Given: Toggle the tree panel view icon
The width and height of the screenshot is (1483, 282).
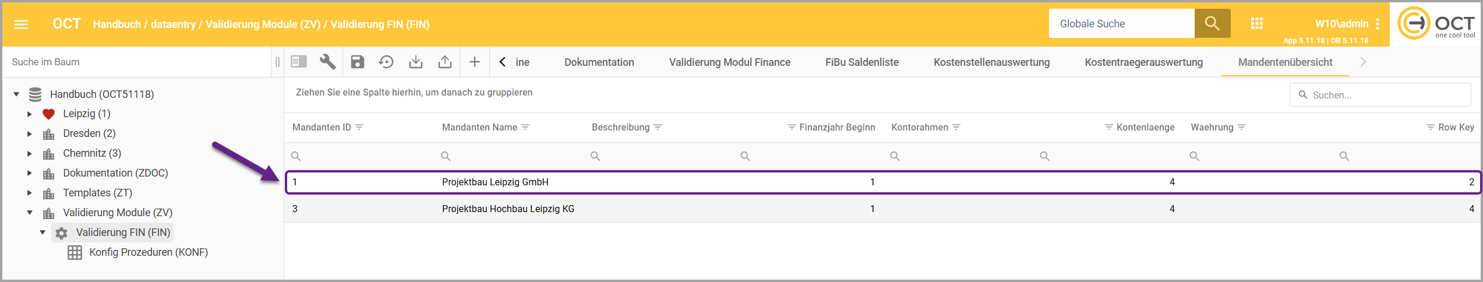Looking at the screenshot, I should [x=299, y=62].
